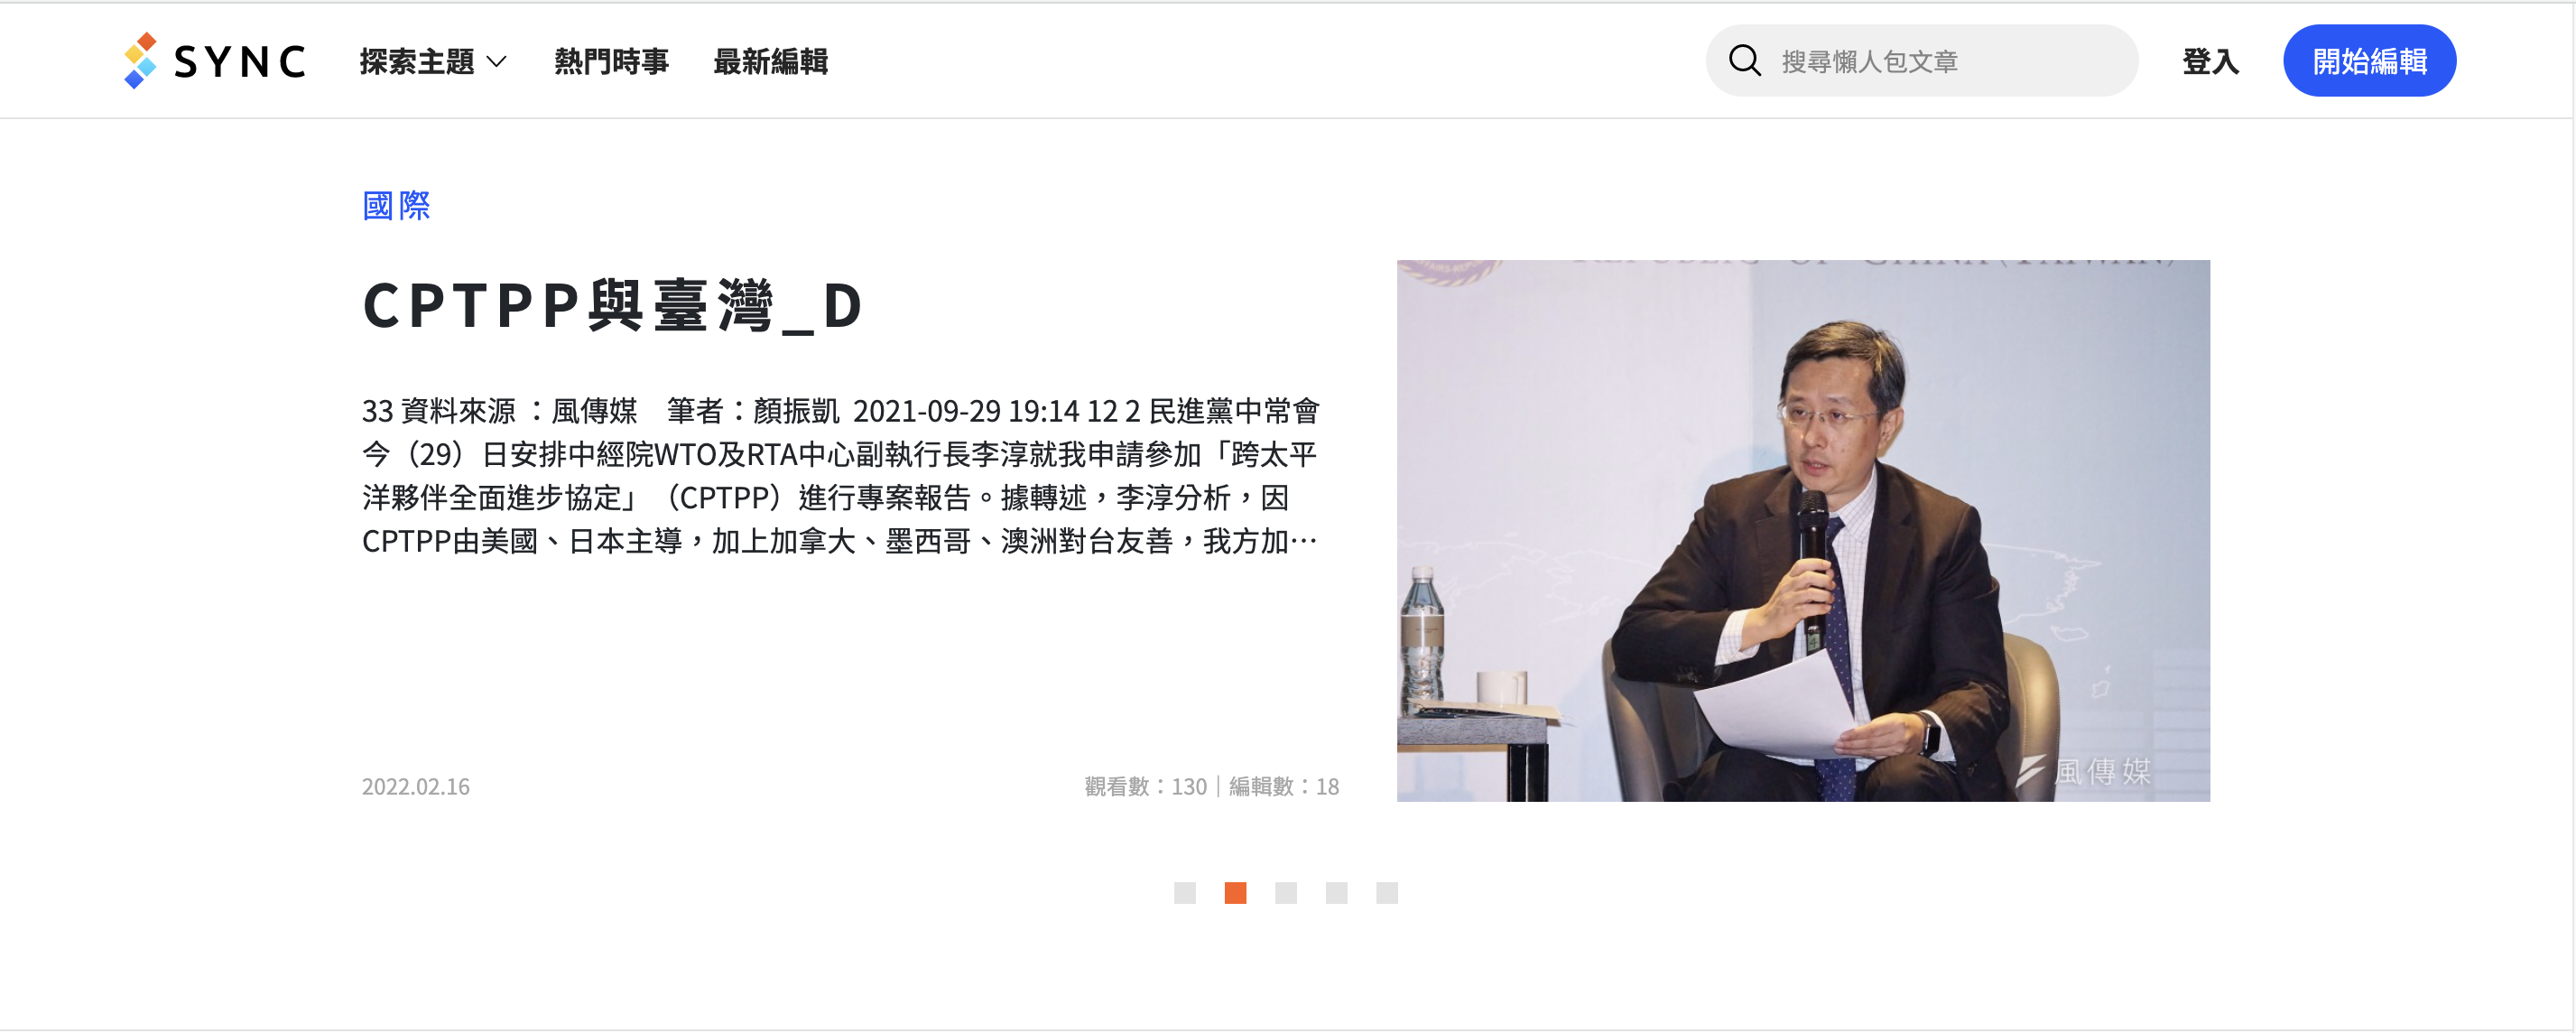Click the 登入 login link
2576x1033 pixels.
(x=2210, y=62)
